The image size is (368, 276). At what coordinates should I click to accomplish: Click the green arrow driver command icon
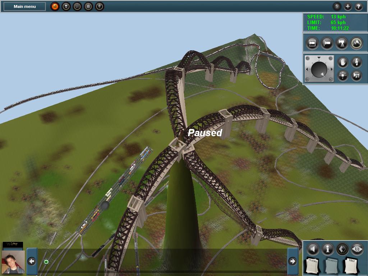coord(46,262)
